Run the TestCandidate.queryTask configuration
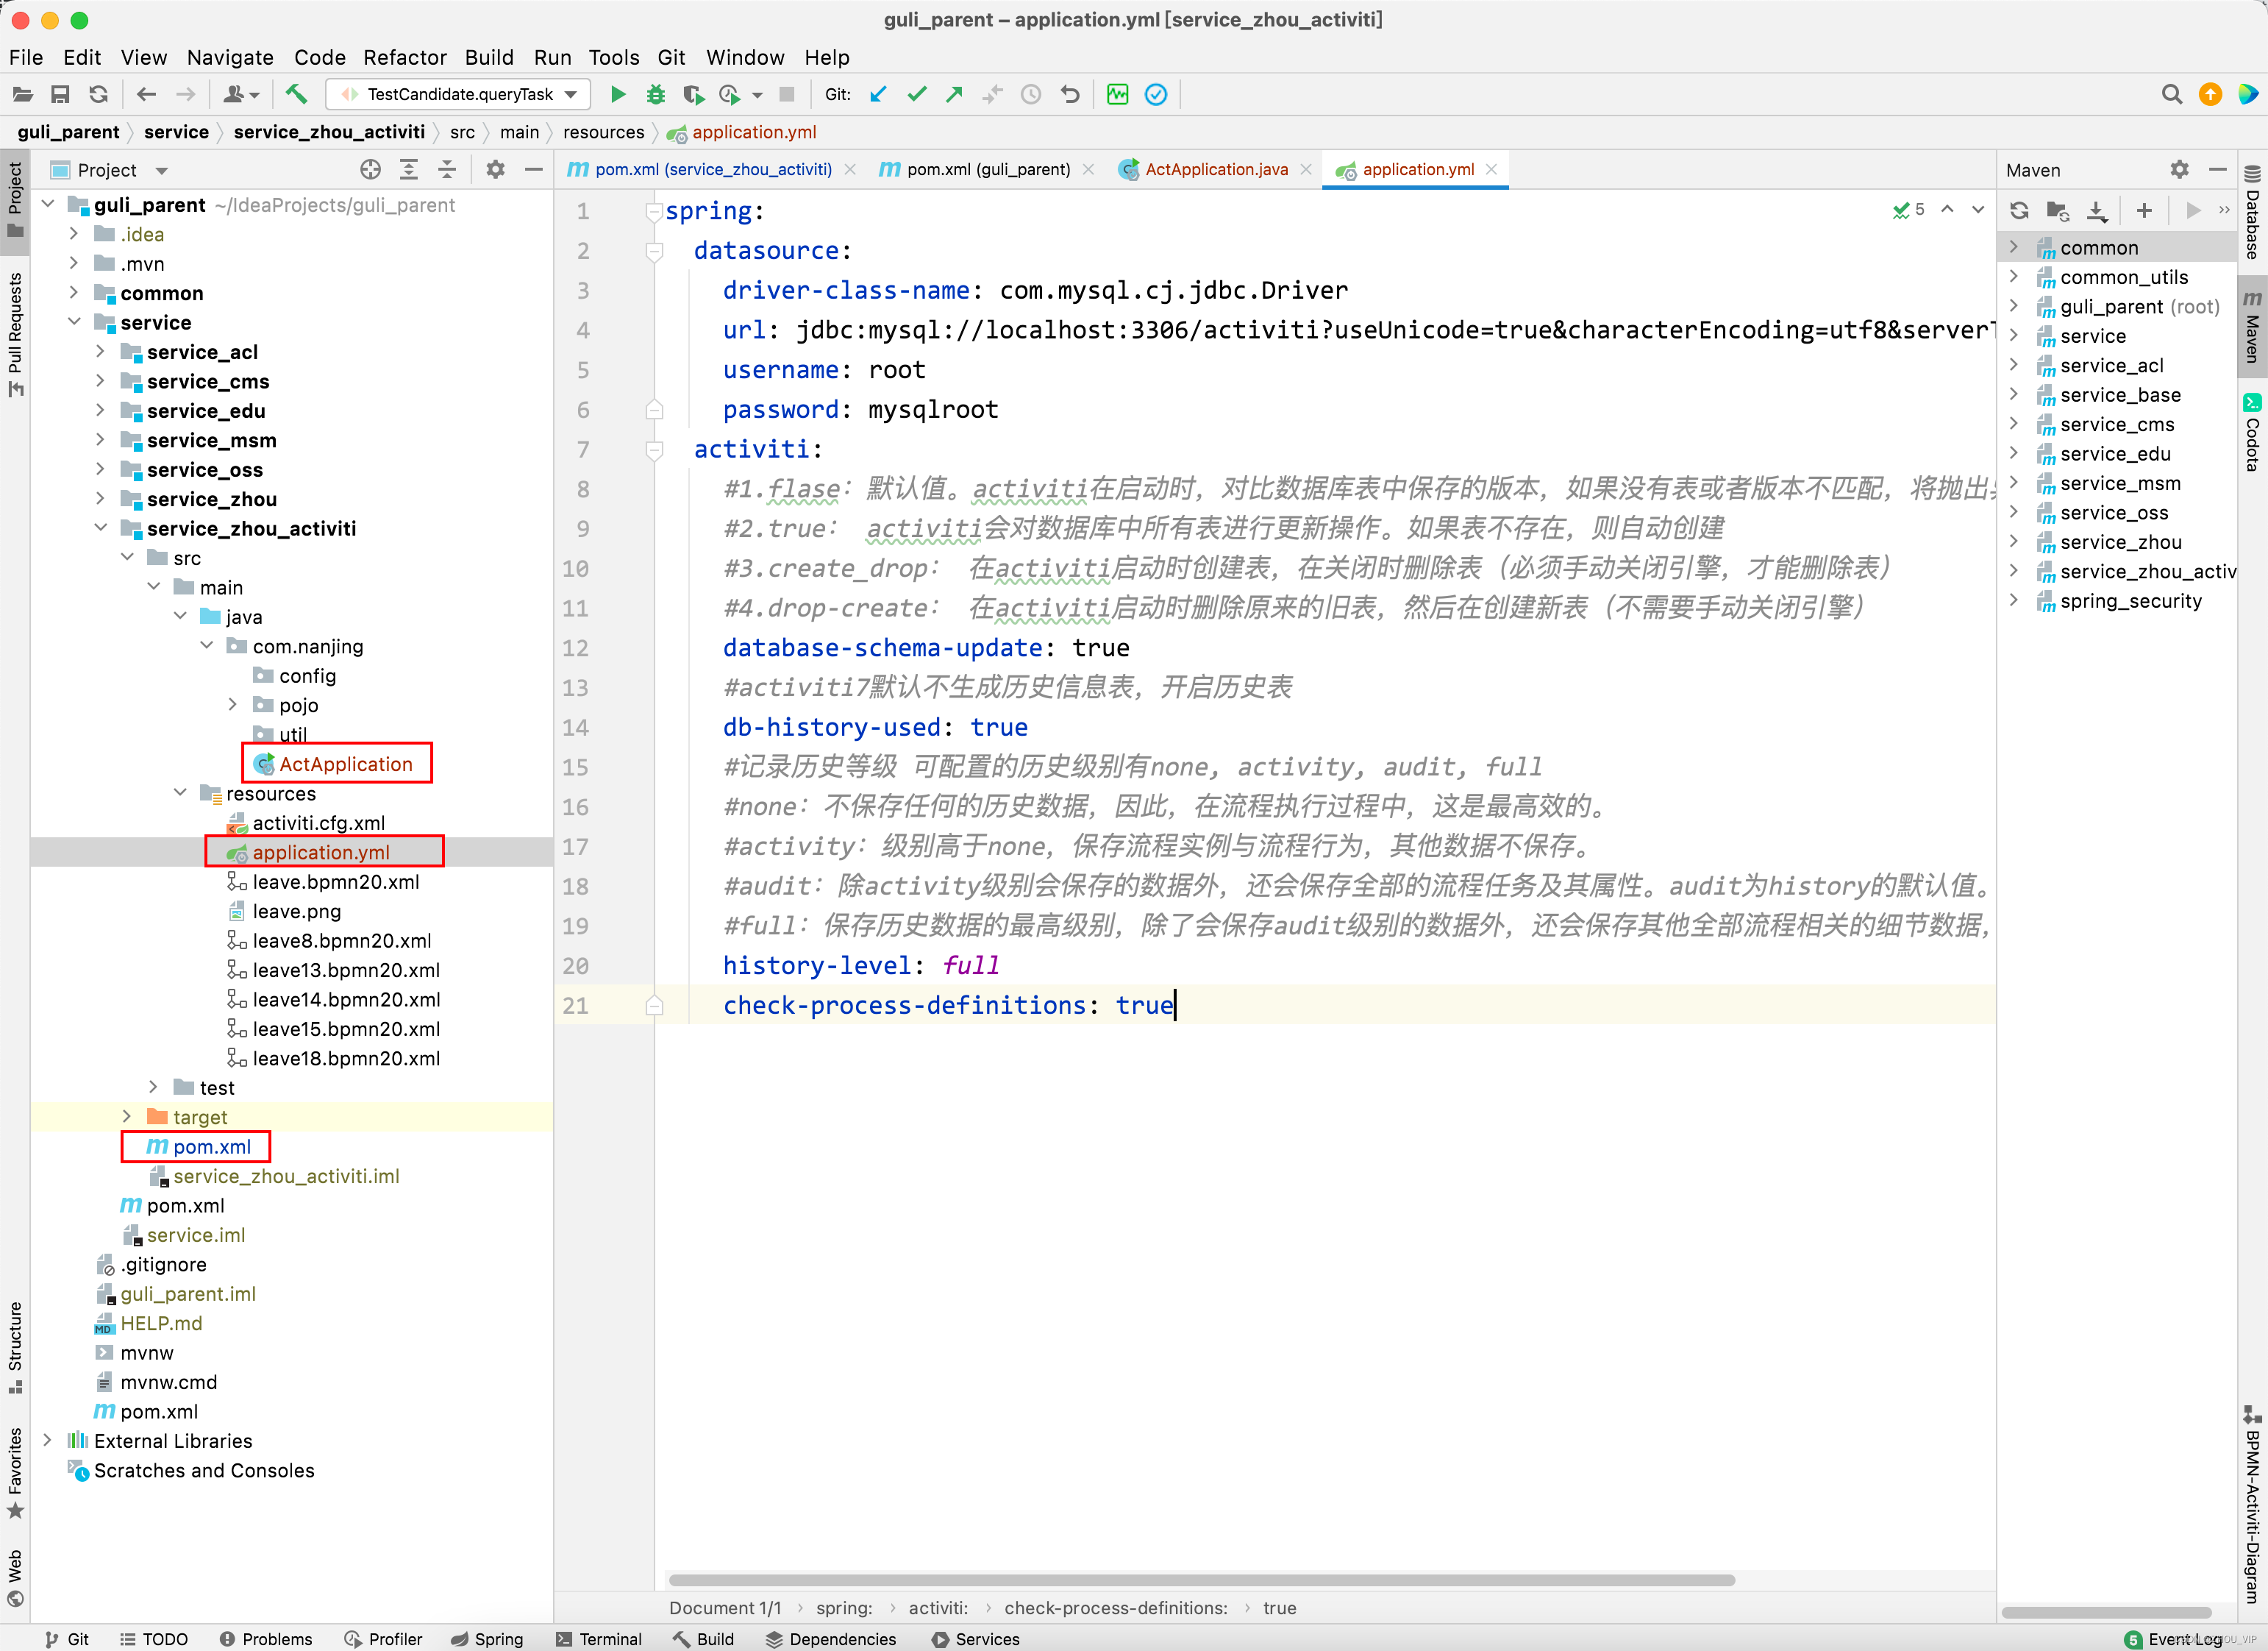Image resolution: width=2268 pixels, height=1651 pixels. pyautogui.click(x=618, y=94)
